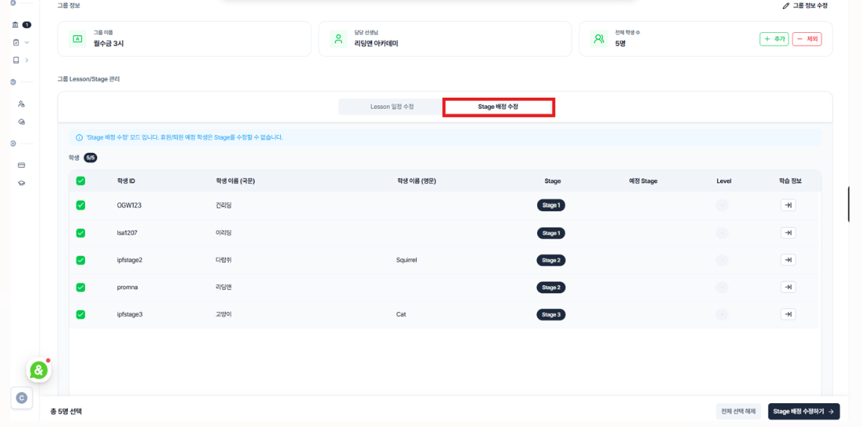The height and width of the screenshot is (427, 862).
Task: Uncheck the checkbox for ipfstage2
Action: [80, 259]
